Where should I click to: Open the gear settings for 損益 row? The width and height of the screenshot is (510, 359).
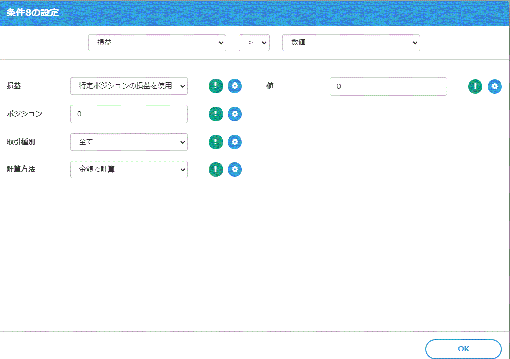click(235, 86)
